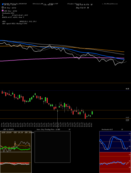Open the ADX indicator chart with green line
Viewport: 131px width, 173px height.
point(16,142)
